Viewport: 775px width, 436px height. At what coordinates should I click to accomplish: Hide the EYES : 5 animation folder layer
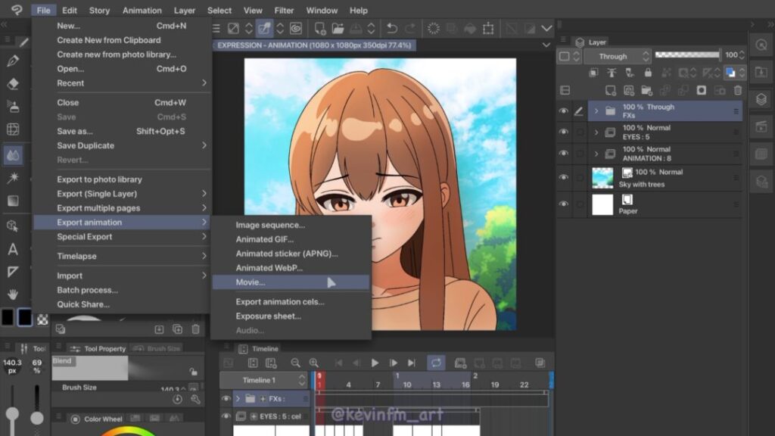coord(563,132)
